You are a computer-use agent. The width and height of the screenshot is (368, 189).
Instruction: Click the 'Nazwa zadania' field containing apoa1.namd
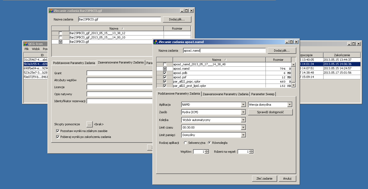tap(224, 51)
